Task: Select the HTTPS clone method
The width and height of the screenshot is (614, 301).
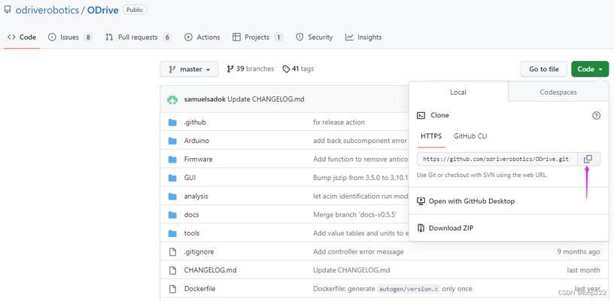Action: point(431,136)
